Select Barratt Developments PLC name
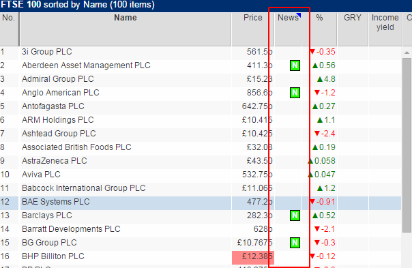412x268 pixels. coord(71,229)
